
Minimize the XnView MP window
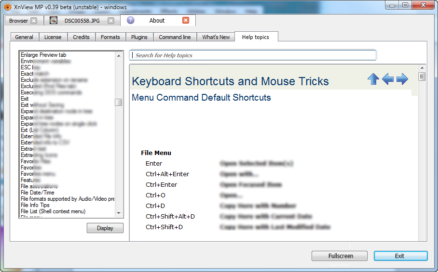coord(392,5)
